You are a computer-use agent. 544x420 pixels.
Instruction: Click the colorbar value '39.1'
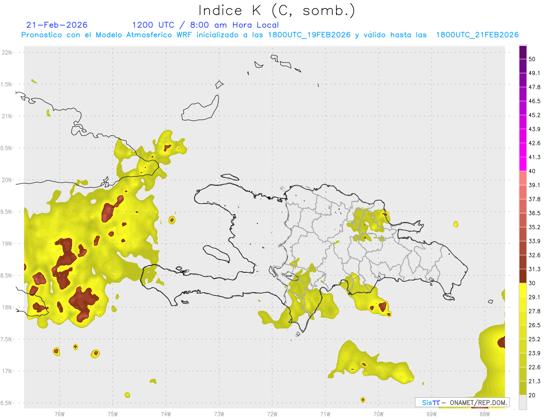pos(534,185)
